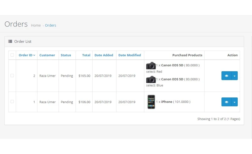View order 2 using eye button
The width and height of the screenshot is (252, 154).
pos(226,76)
